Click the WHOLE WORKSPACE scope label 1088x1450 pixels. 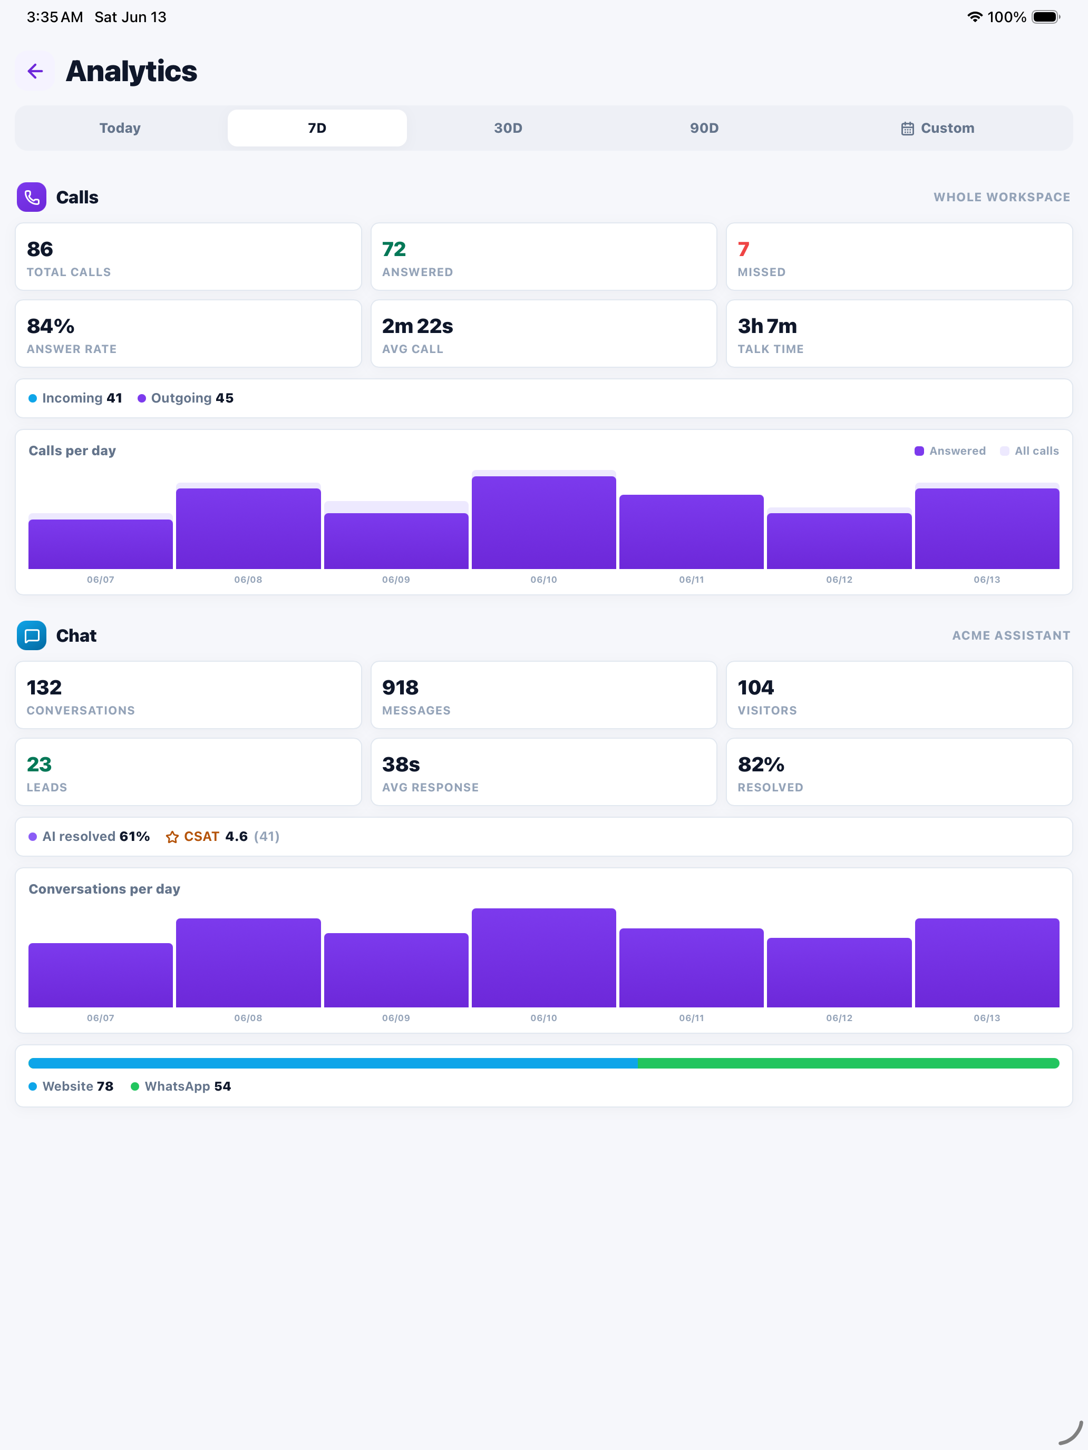point(1002,197)
